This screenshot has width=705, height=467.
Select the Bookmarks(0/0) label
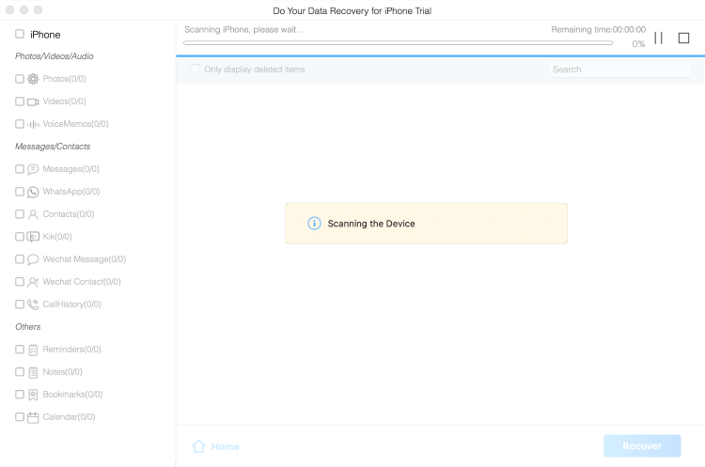coord(72,395)
